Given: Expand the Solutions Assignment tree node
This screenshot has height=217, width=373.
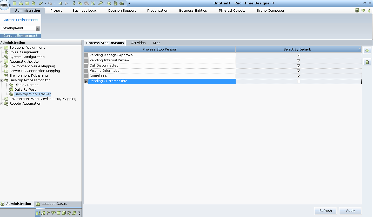Looking at the screenshot, I should point(2,48).
